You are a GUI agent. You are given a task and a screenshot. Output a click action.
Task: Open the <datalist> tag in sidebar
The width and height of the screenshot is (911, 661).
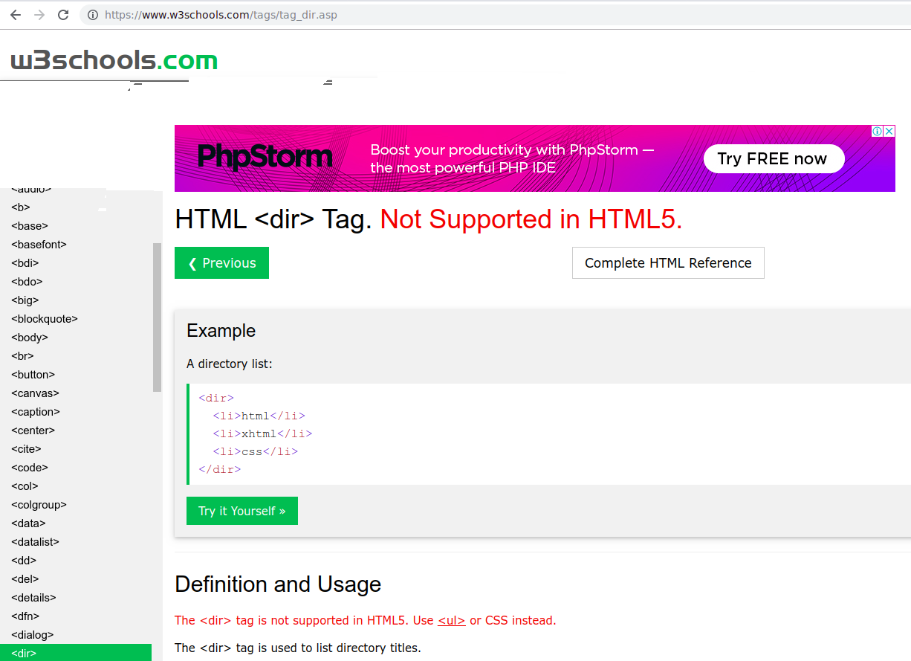click(35, 542)
